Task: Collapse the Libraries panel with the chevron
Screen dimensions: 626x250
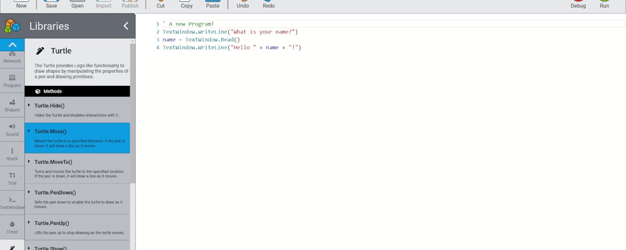Action: click(x=126, y=26)
